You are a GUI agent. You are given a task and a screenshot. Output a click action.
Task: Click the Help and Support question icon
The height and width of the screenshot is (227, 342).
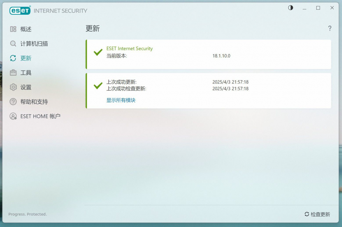pyautogui.click(x=13, y=101)
